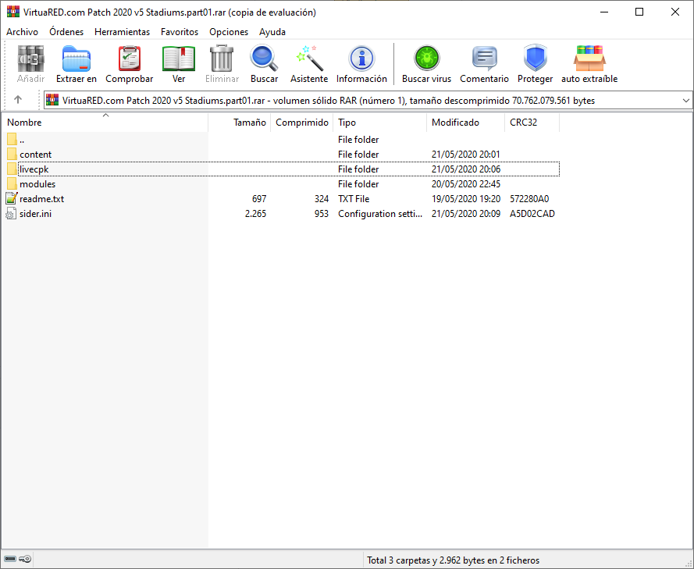
Task: Click size value 2.265
Action: click(x=255, y=214)
